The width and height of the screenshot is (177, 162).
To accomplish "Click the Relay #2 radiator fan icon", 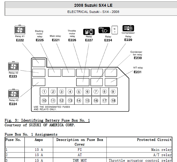I will coord(14,66).
